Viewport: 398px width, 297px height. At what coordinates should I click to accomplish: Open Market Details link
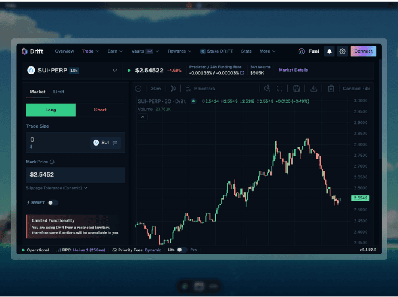pyautogui.click(x=294, y=70)
